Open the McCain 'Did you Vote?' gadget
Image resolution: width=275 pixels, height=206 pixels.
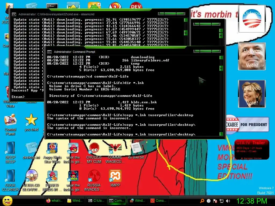coord(252,56)
